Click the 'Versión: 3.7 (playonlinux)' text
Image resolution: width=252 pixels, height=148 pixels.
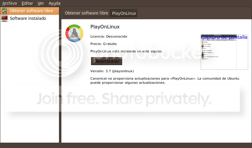click(112, 71)
